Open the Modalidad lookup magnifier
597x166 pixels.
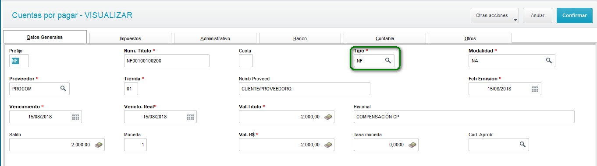549,61
